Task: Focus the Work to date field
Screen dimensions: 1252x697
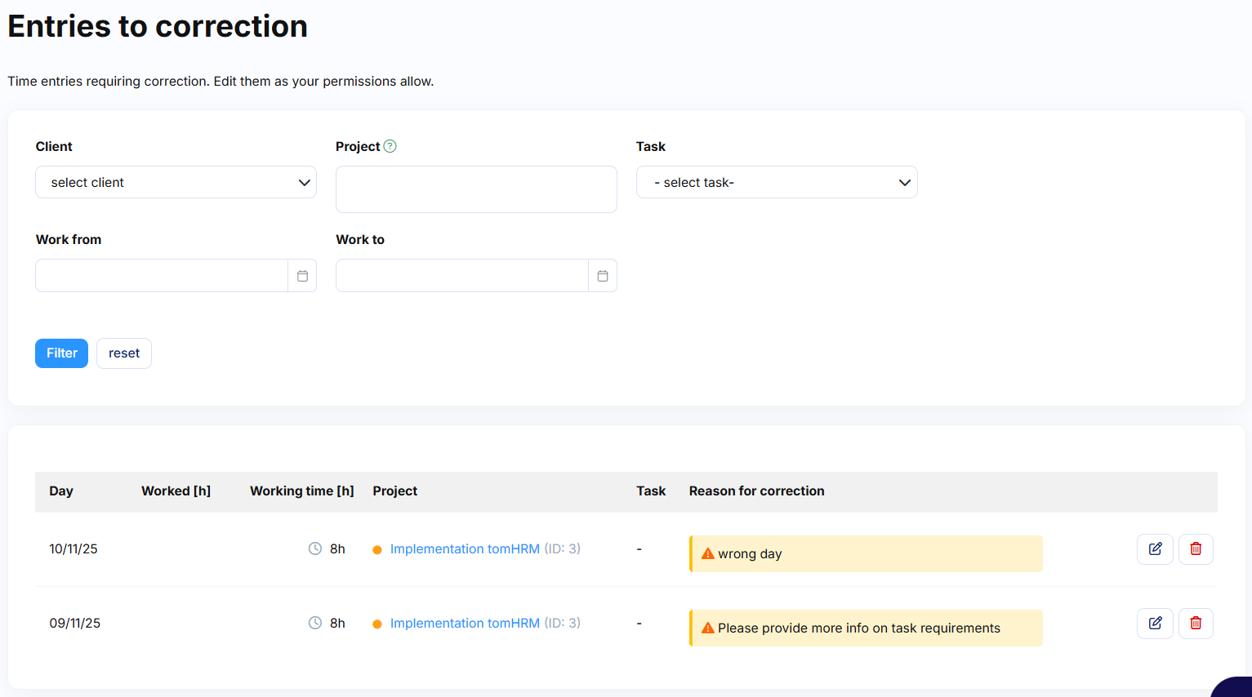Action: 462,276
